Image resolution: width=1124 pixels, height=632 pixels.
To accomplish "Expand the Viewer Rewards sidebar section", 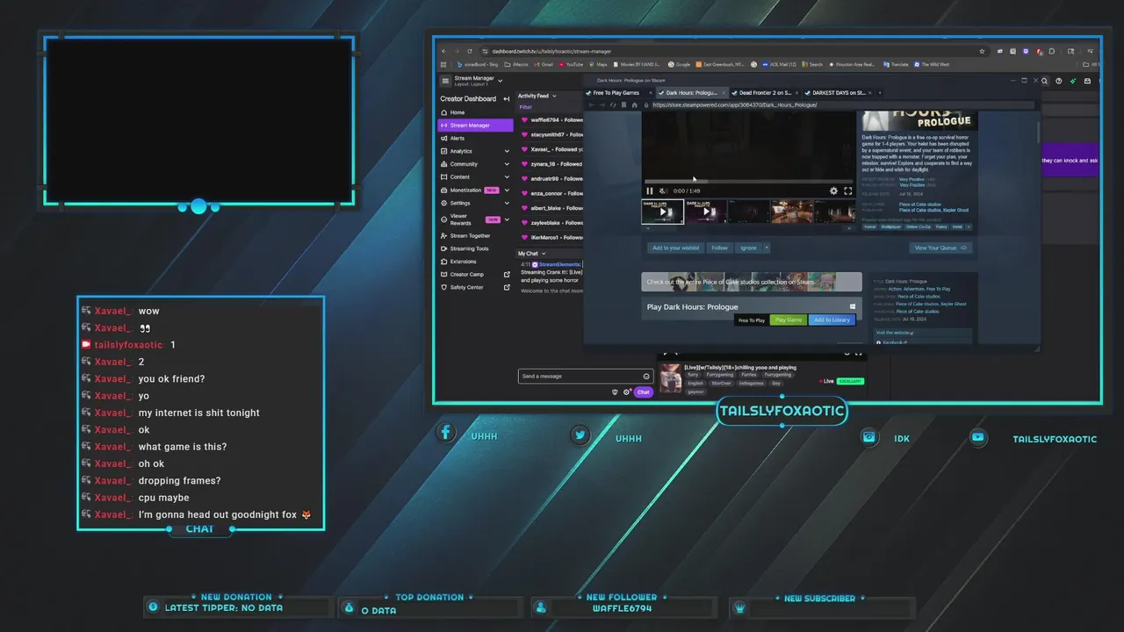I will tap(507, 219).
